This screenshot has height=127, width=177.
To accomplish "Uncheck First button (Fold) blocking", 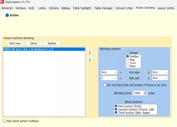I will pos(116,106).
